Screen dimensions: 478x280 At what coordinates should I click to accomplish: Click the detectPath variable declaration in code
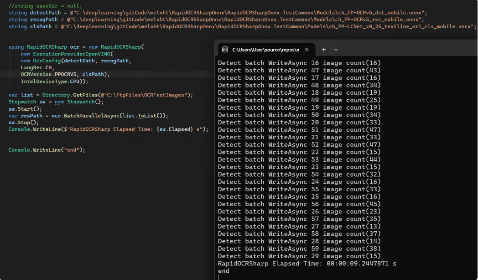point(218,13)
